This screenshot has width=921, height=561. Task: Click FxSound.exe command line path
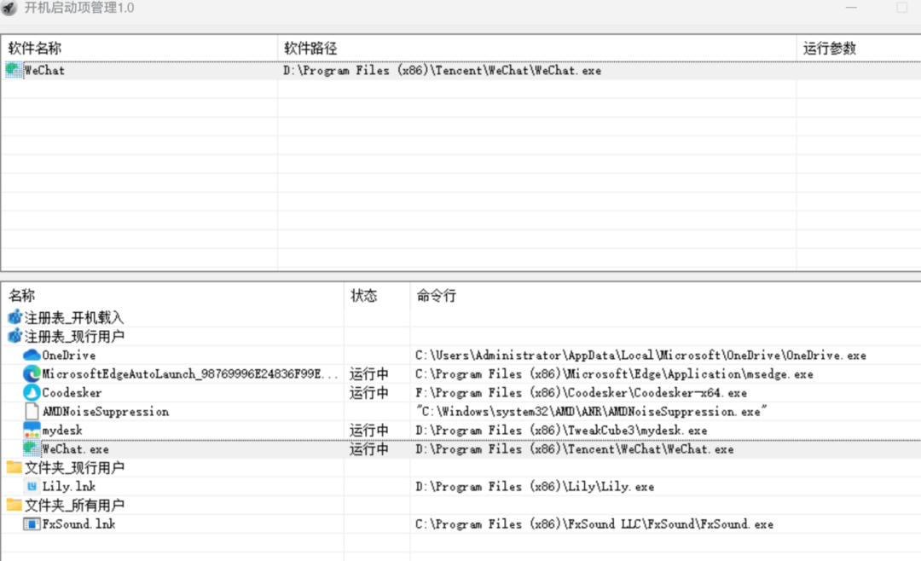594,524
